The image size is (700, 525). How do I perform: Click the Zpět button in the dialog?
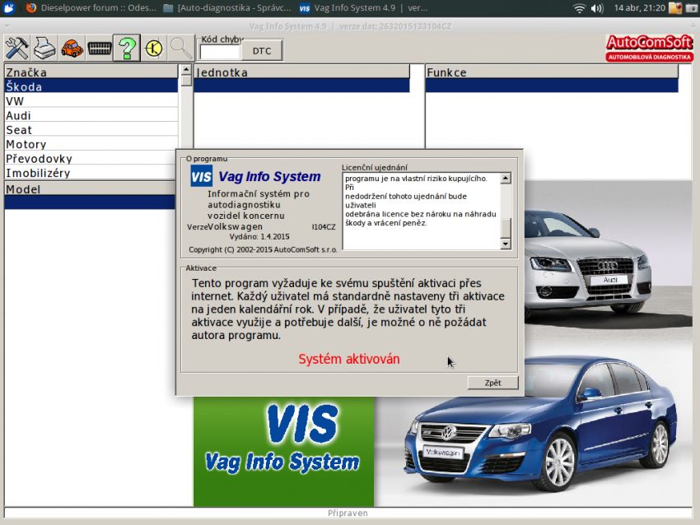click(x=492, y=383)
